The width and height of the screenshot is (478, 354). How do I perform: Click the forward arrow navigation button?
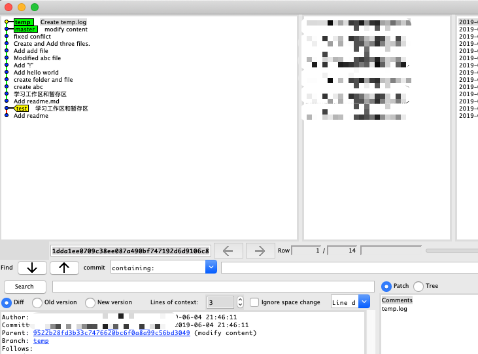pyautogui.click(x=260, y=251)
